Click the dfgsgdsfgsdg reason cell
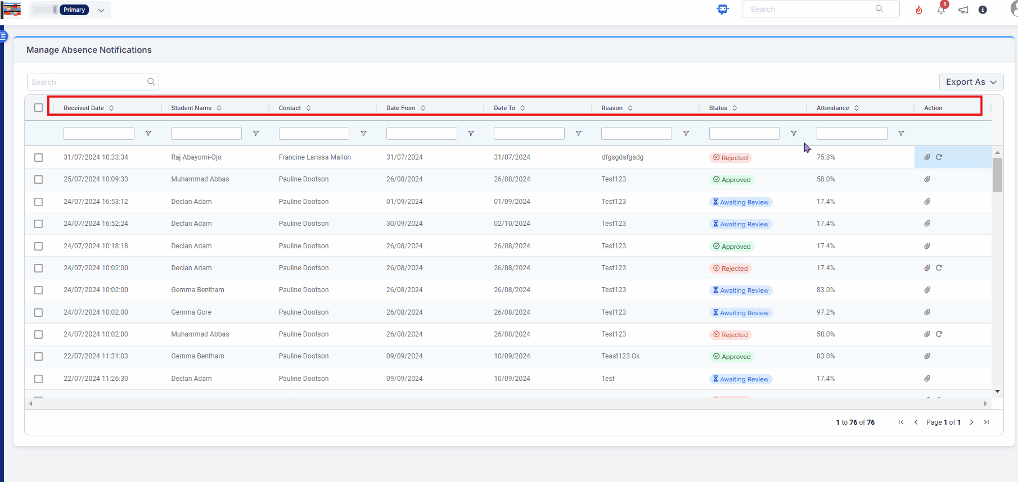The width and height of the screenshot is (1018, 482). (623, 157)
